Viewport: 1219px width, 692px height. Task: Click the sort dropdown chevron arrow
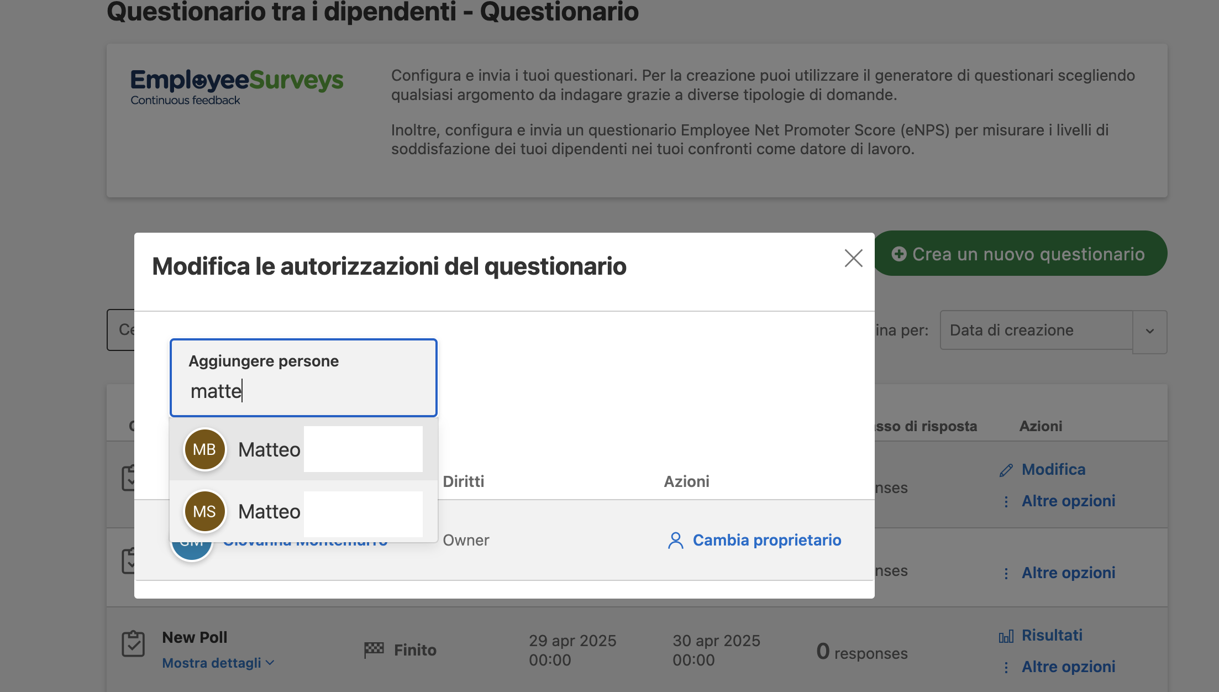coord(1150,331)
